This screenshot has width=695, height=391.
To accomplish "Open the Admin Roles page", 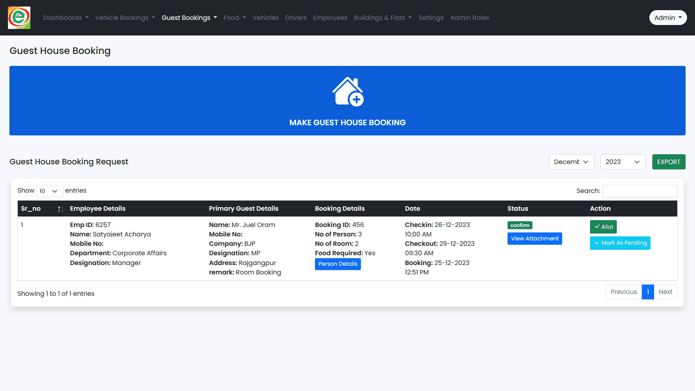I will coord(469,18).
